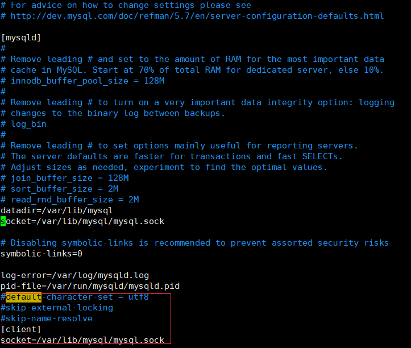
Task: Click the socket line under [client]
Action: click(82, 340)
